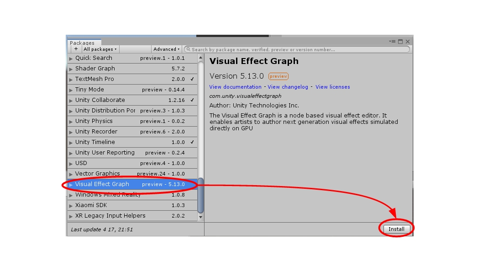Select Unity Collaborate package
Viewport: 483px width, 272px height.
[132, 100]
